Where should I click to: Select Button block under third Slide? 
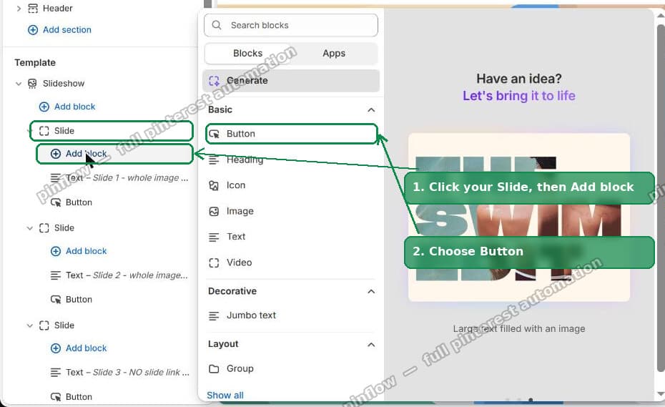[x=79, y=397]
